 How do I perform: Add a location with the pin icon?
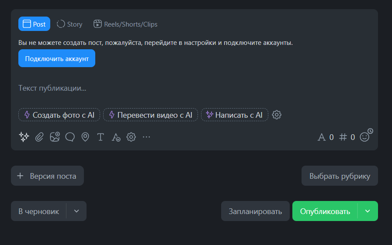[x=85, y=137]
